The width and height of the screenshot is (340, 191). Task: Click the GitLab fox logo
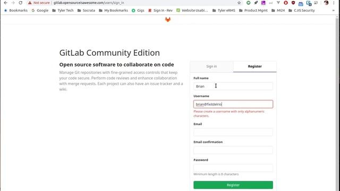(x=168, y=20)
